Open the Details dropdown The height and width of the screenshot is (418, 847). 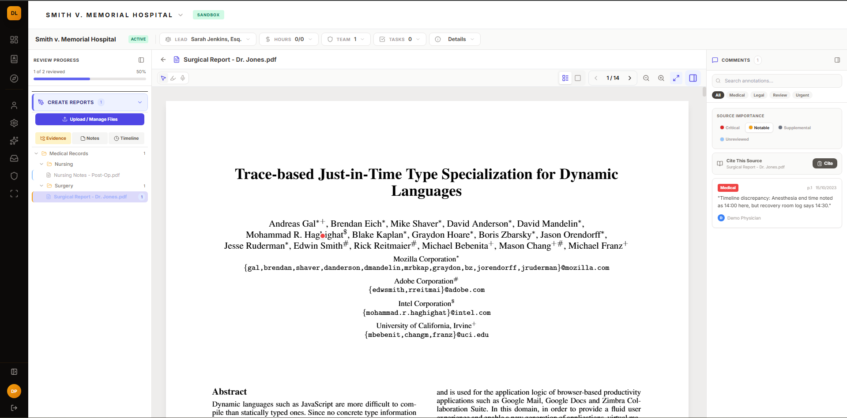[x=455, y=39]
